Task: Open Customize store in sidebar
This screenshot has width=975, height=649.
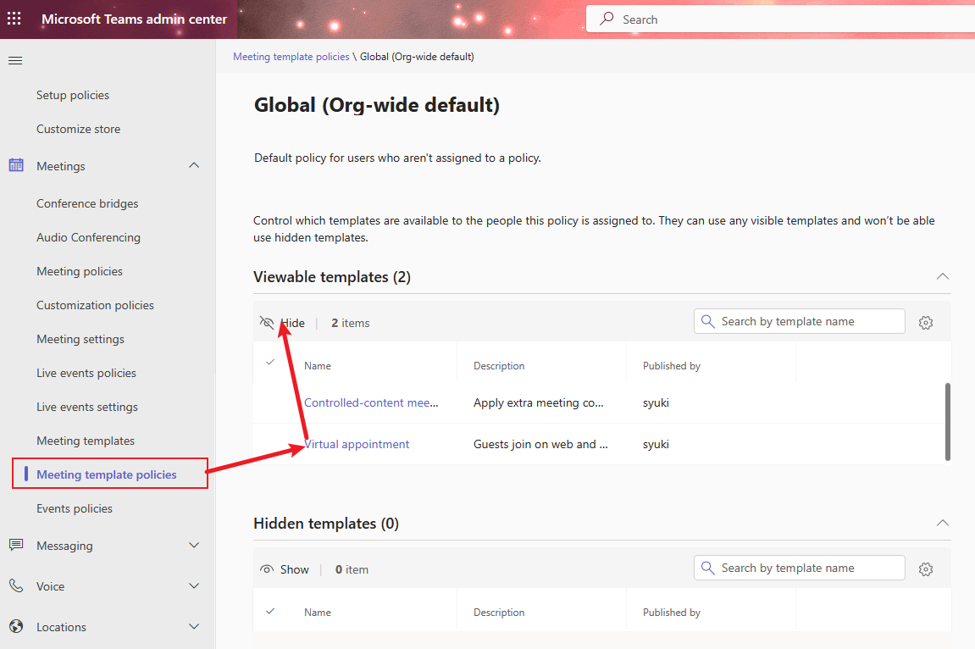Action: (78, 130)
